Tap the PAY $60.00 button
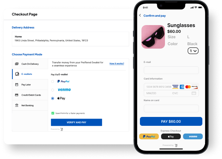Viewport: 222px width, 159px height. point(171,122)
